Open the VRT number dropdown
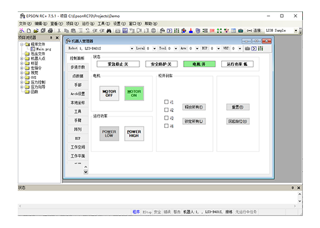Image resolution: width=320 pixels, height=228 pixels. tap(240, 49)
